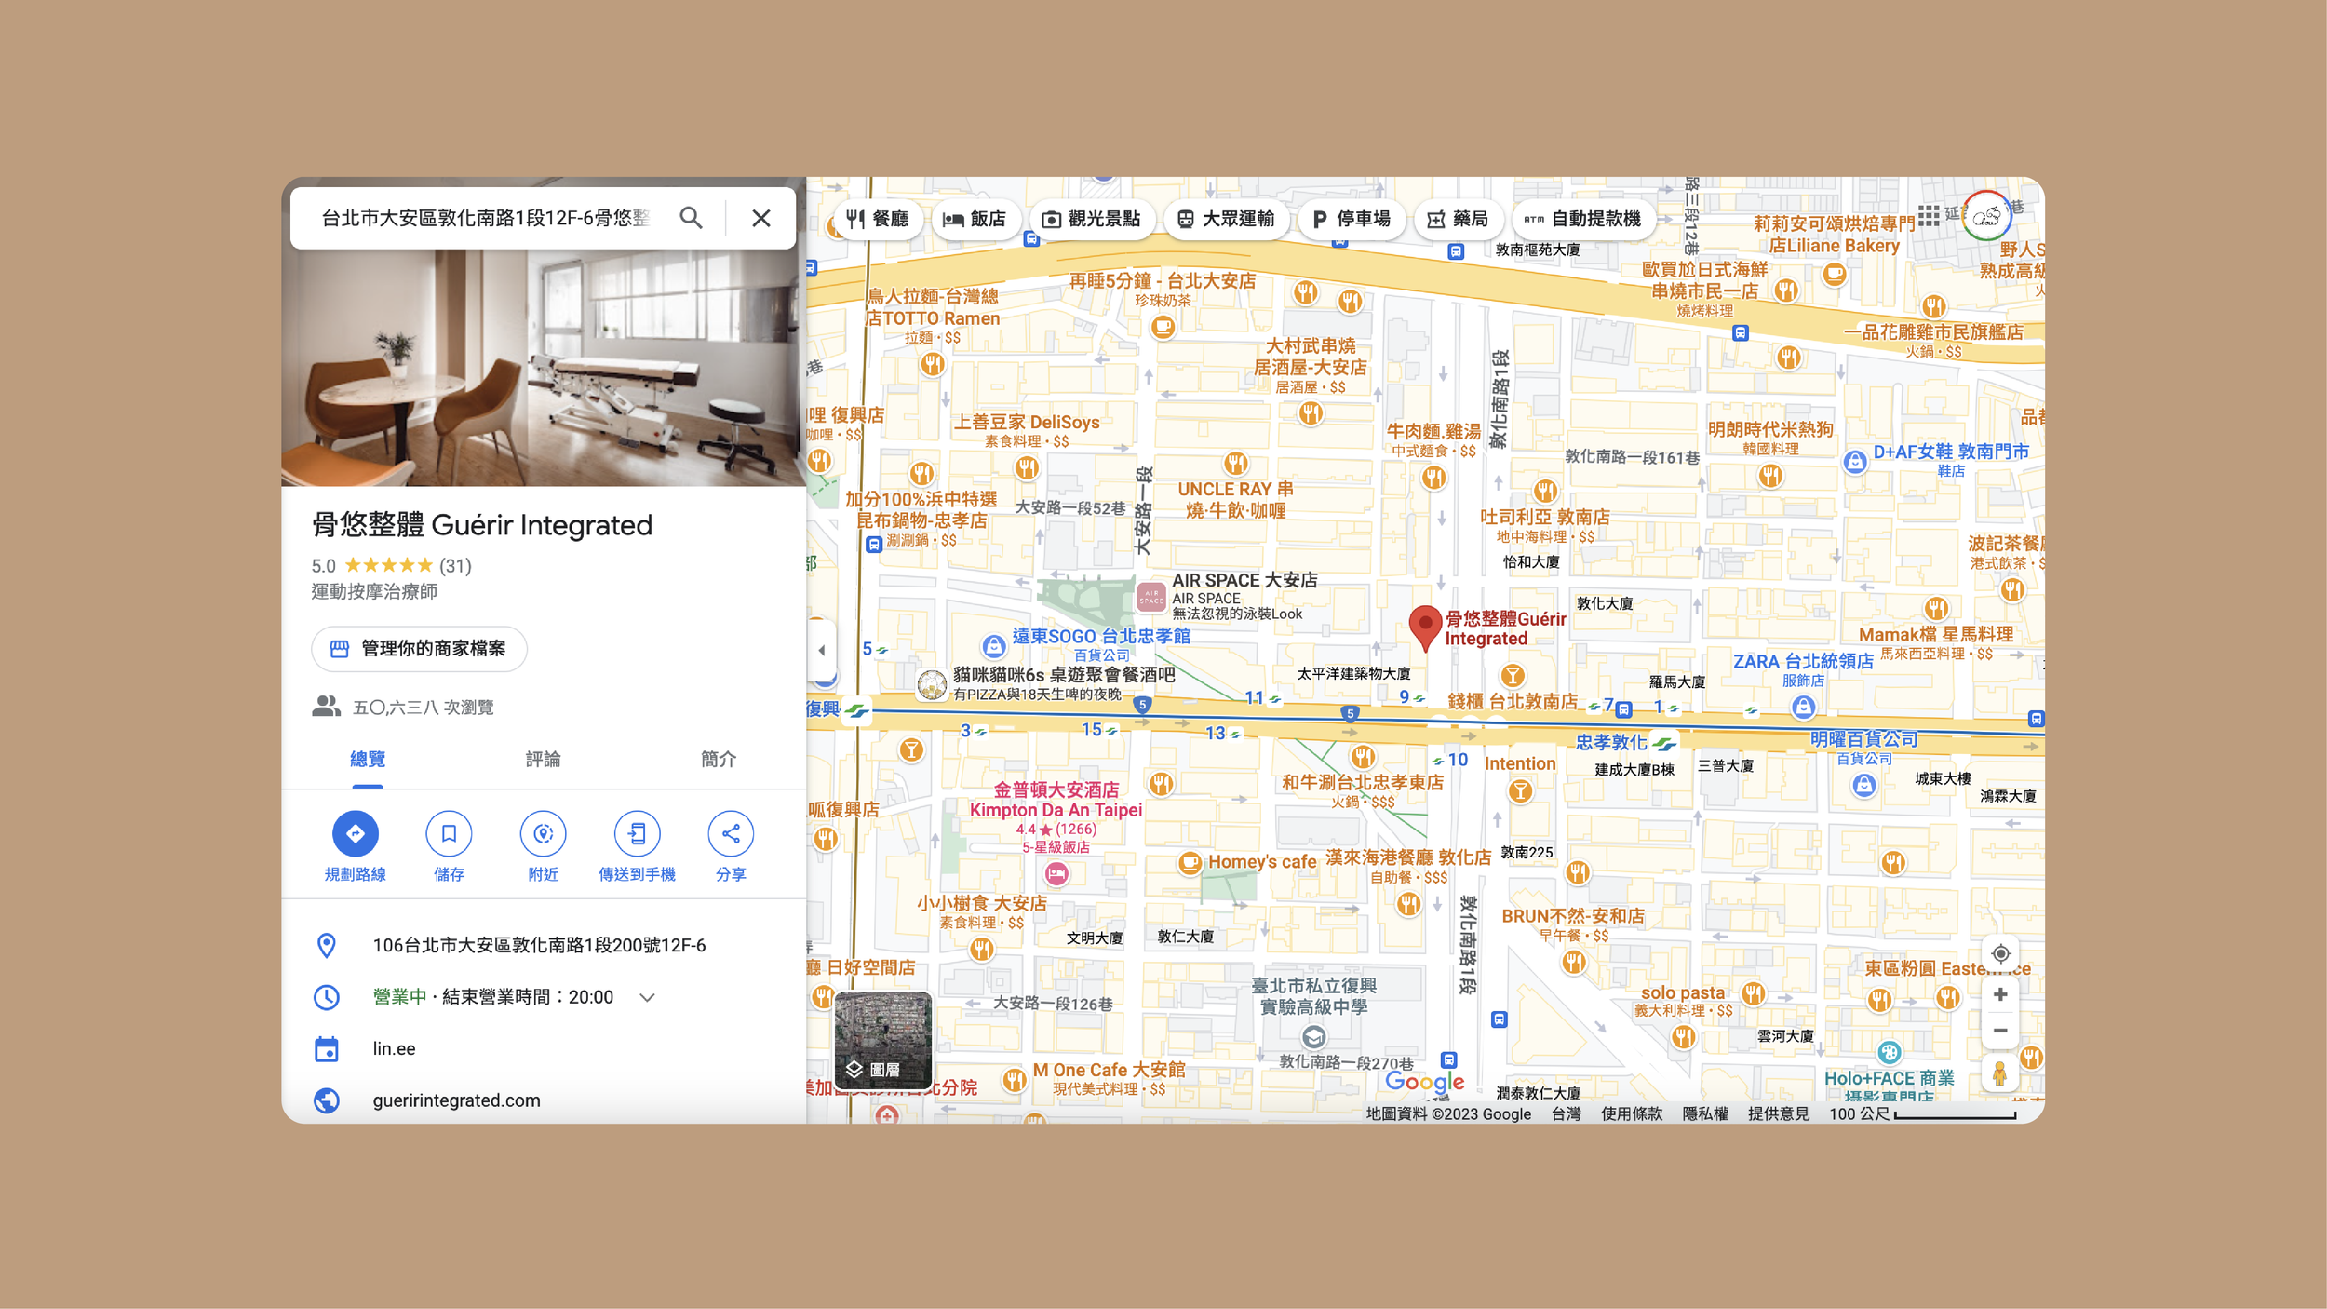Click the 傳送到手機 send to phone icon
This screenshot has height=1309, width=2327.
tap(637, 833)
